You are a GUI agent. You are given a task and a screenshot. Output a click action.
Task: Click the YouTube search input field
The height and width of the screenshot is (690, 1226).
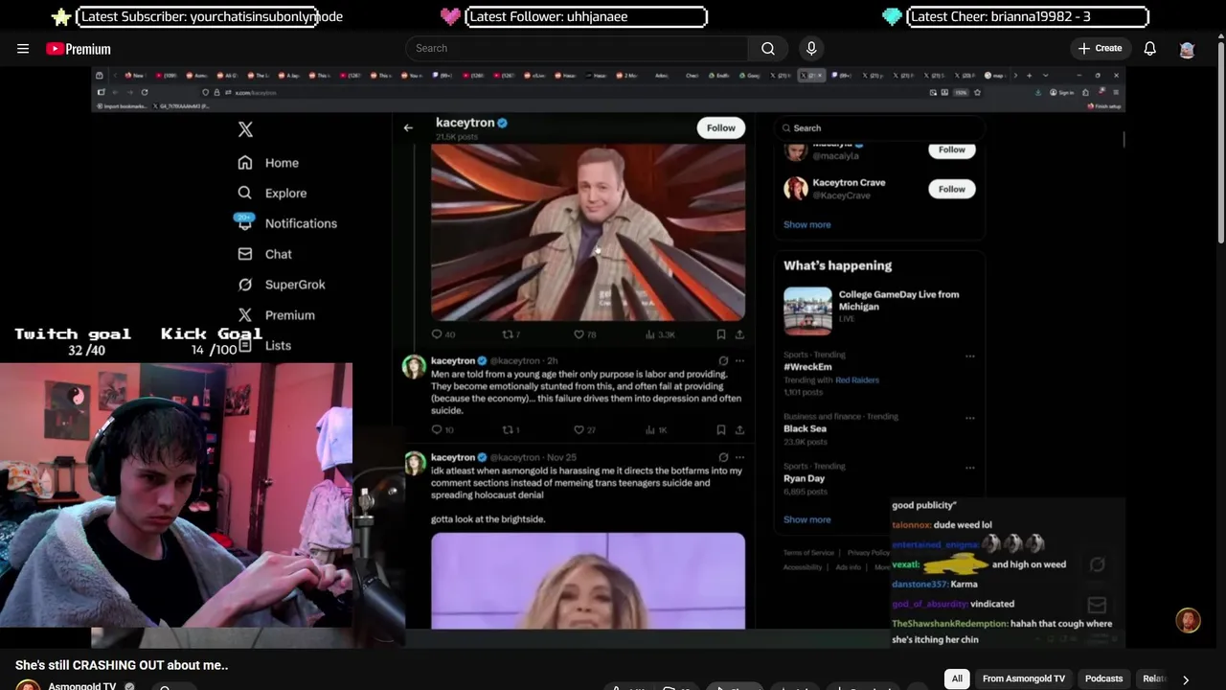pyautogui.click(x=577, y=48)
